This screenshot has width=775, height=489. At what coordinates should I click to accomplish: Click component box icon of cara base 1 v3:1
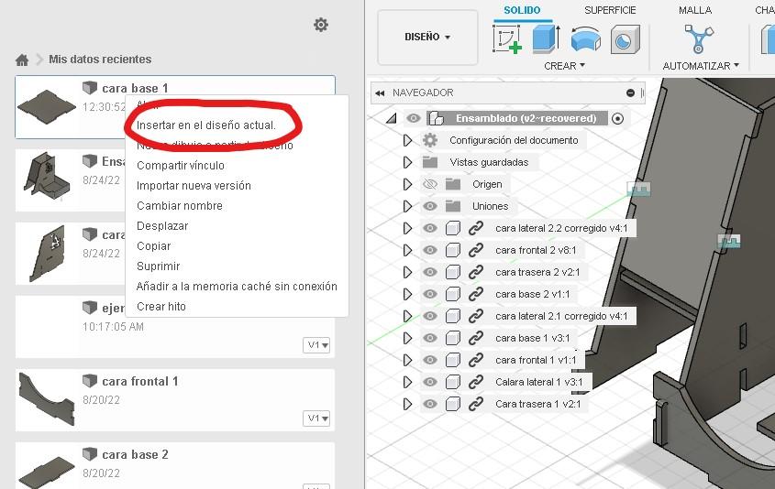click(x=453, y=338)
